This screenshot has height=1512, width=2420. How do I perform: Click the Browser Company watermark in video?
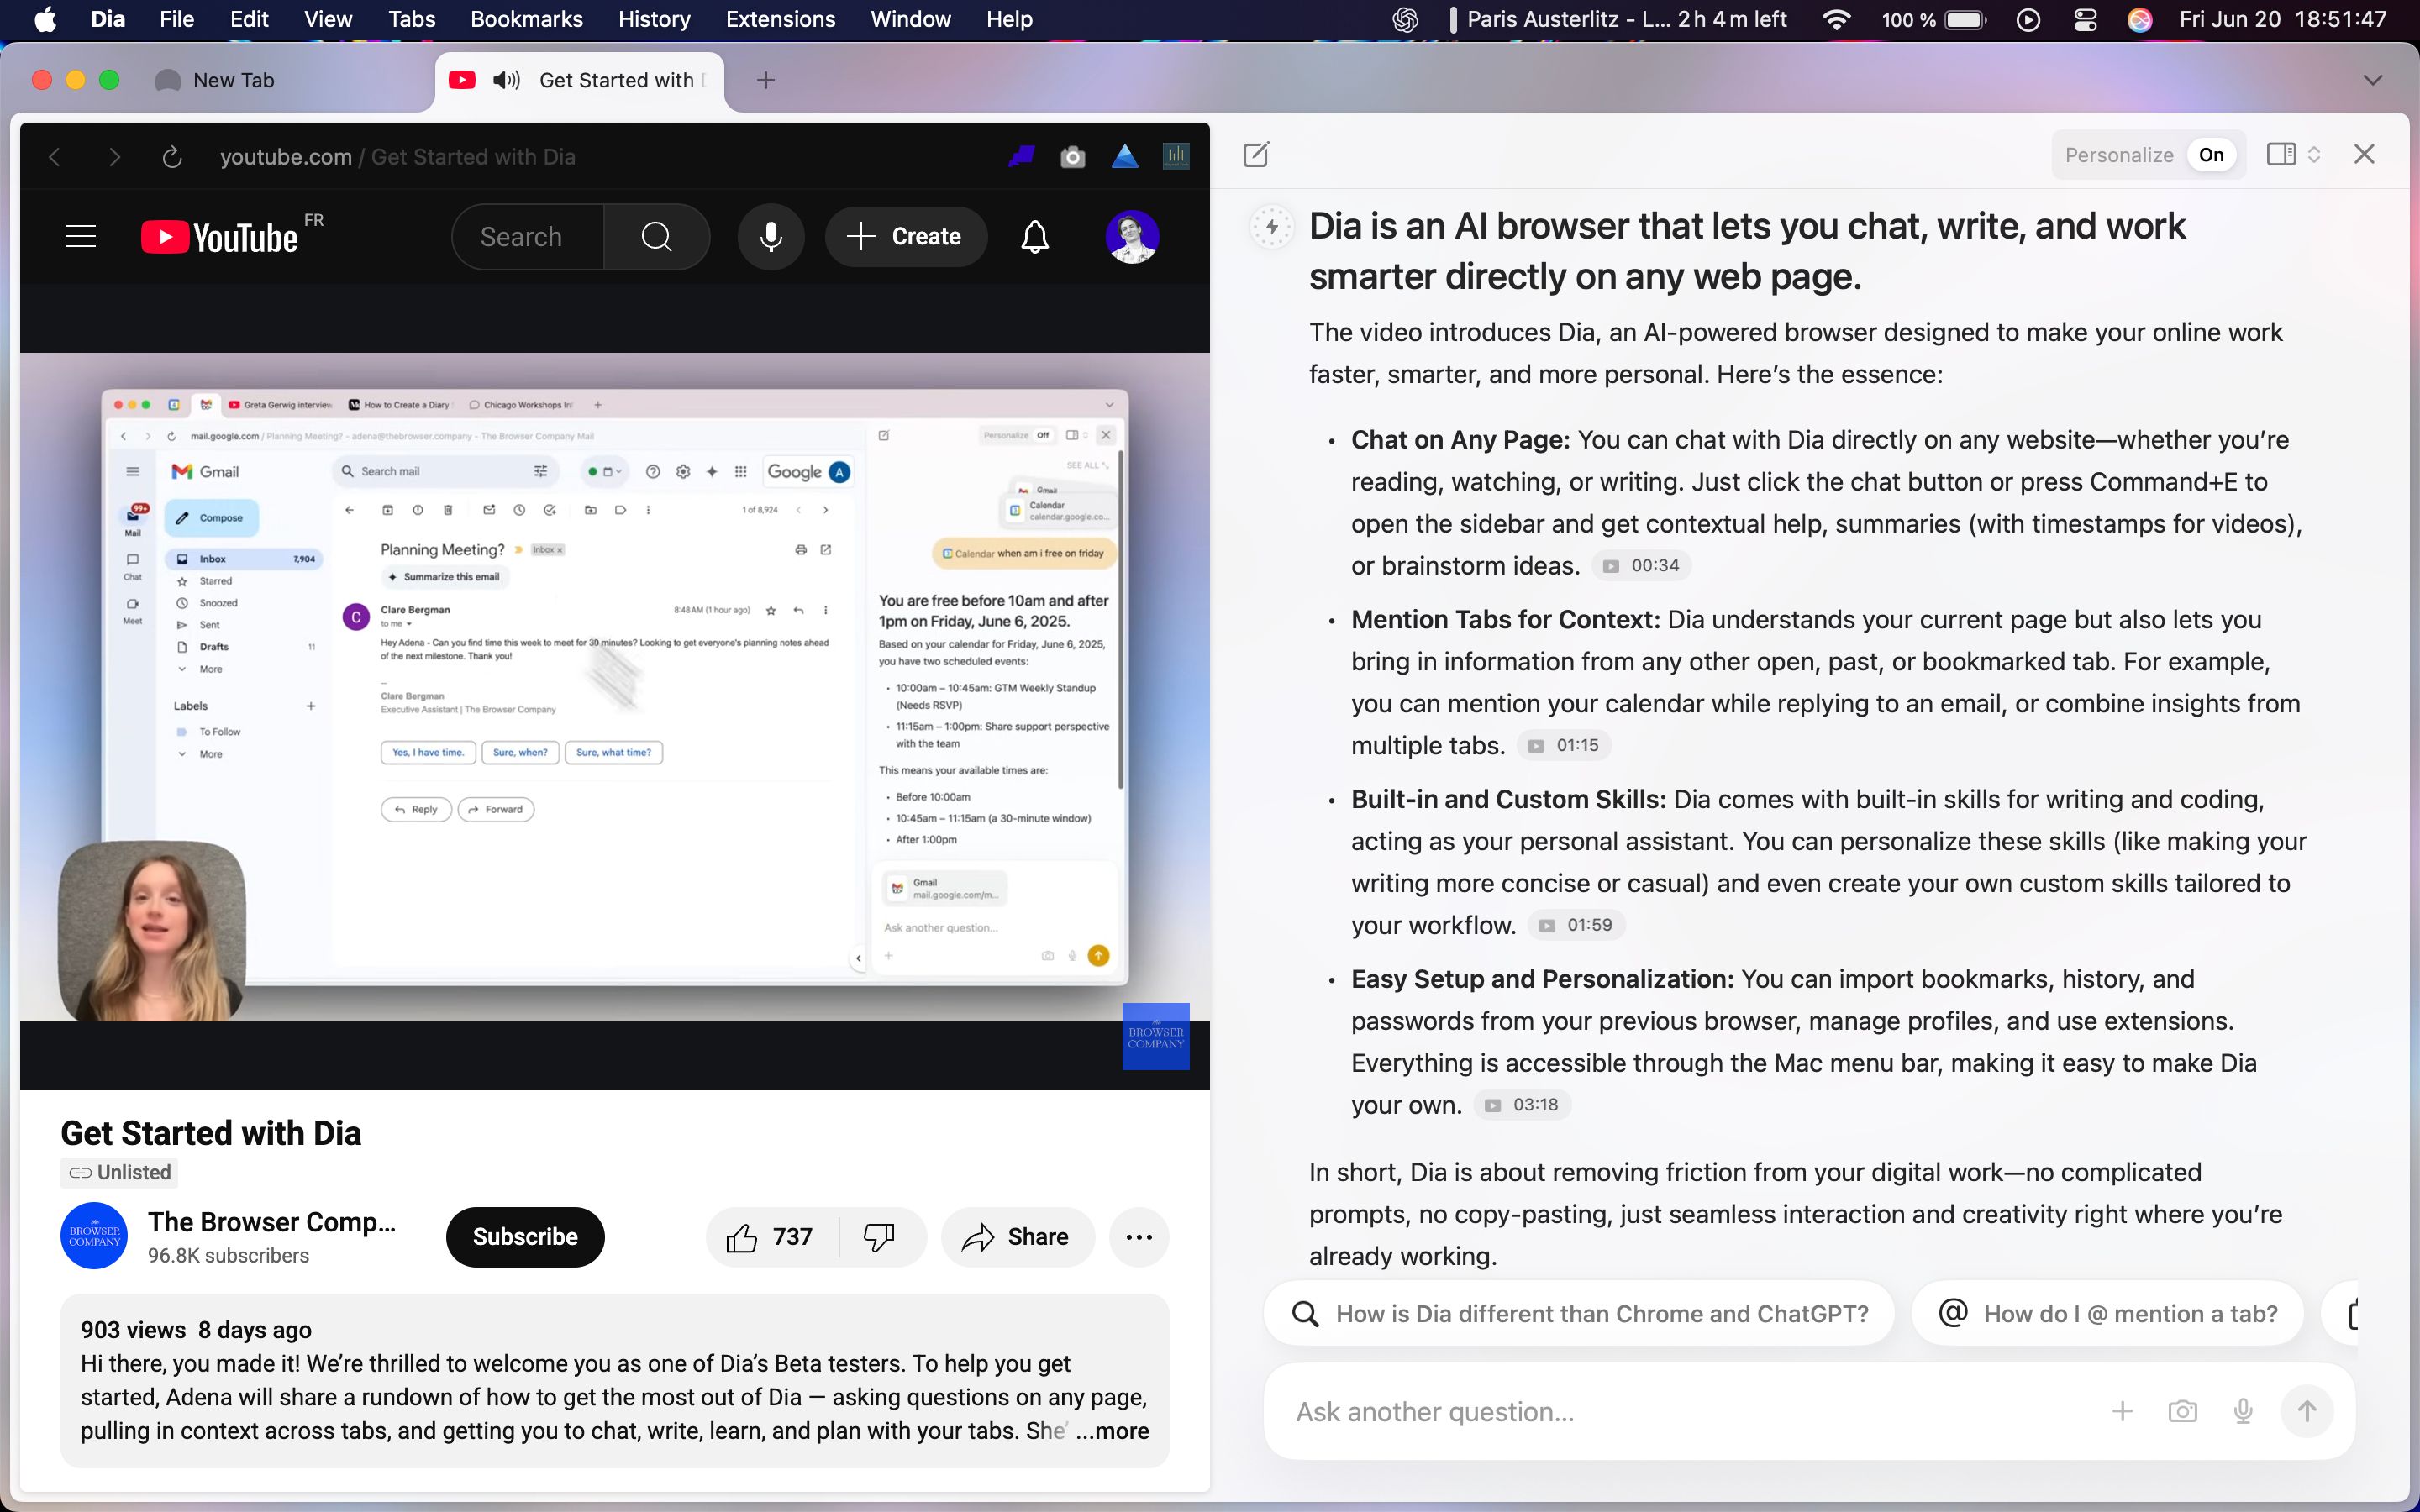click(1156, 1036)
